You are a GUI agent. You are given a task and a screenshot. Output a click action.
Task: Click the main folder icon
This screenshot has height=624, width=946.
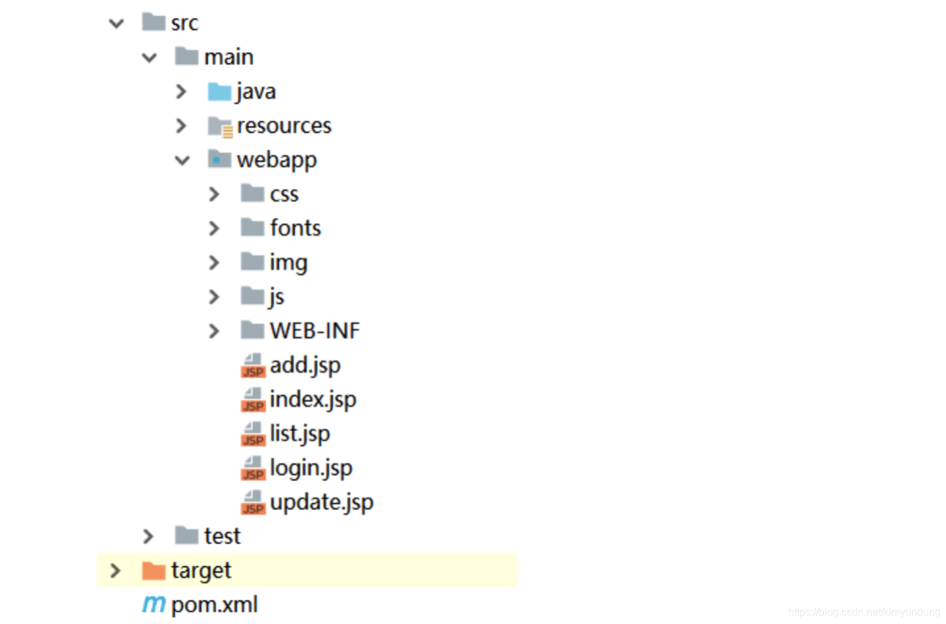pyautogui.click(x=187, y=57)
